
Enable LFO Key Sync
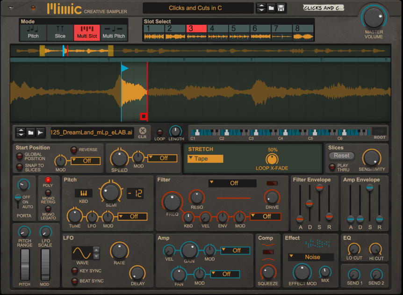(x=74, y=271)
